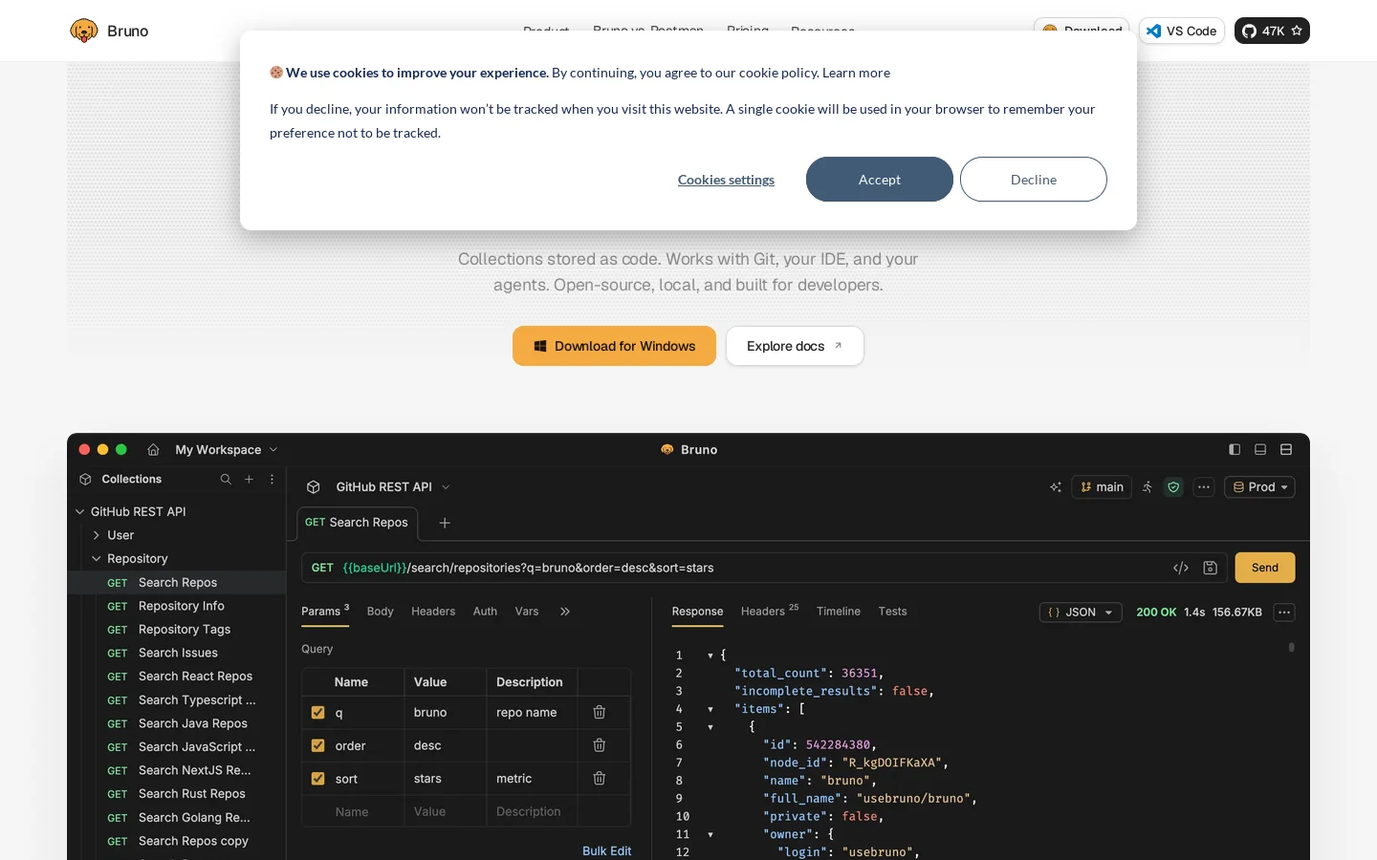
Task: Click the empty Name field in the new parameter row
Action: tap(352, 811)
